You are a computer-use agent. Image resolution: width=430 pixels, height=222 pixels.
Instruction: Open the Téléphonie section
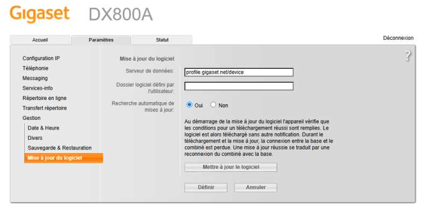click(x=35, y=68)
